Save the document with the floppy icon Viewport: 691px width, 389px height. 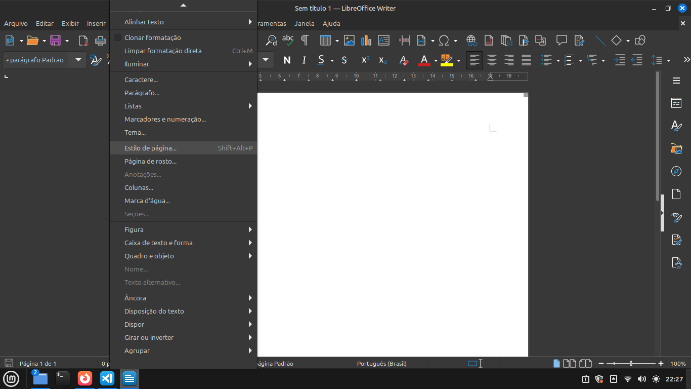(x=55, y=41)
